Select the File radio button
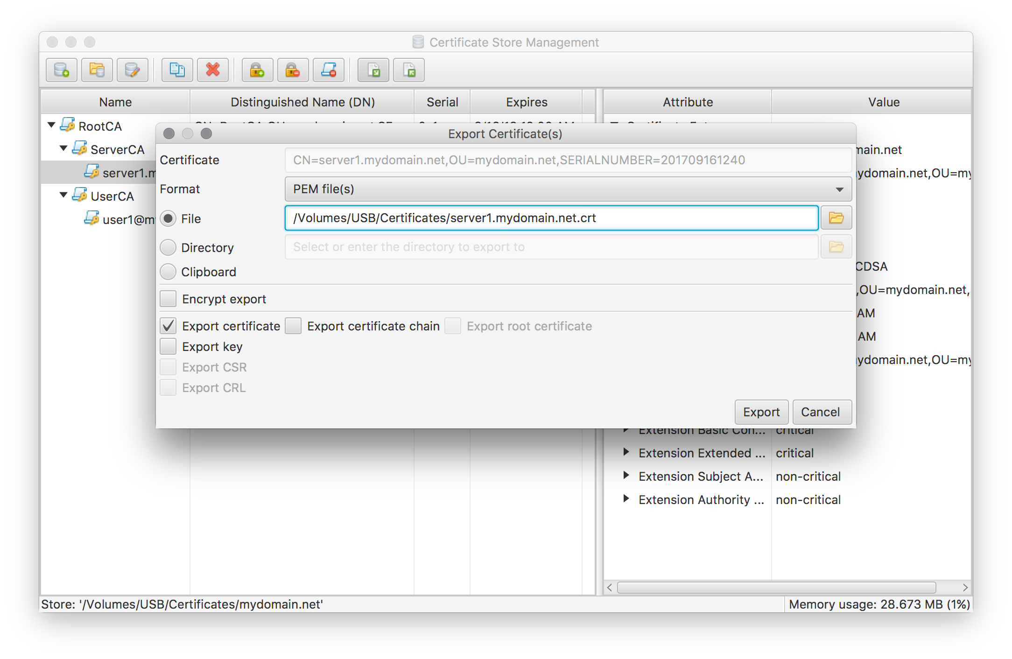1012x659 pixels. [169, 218]
